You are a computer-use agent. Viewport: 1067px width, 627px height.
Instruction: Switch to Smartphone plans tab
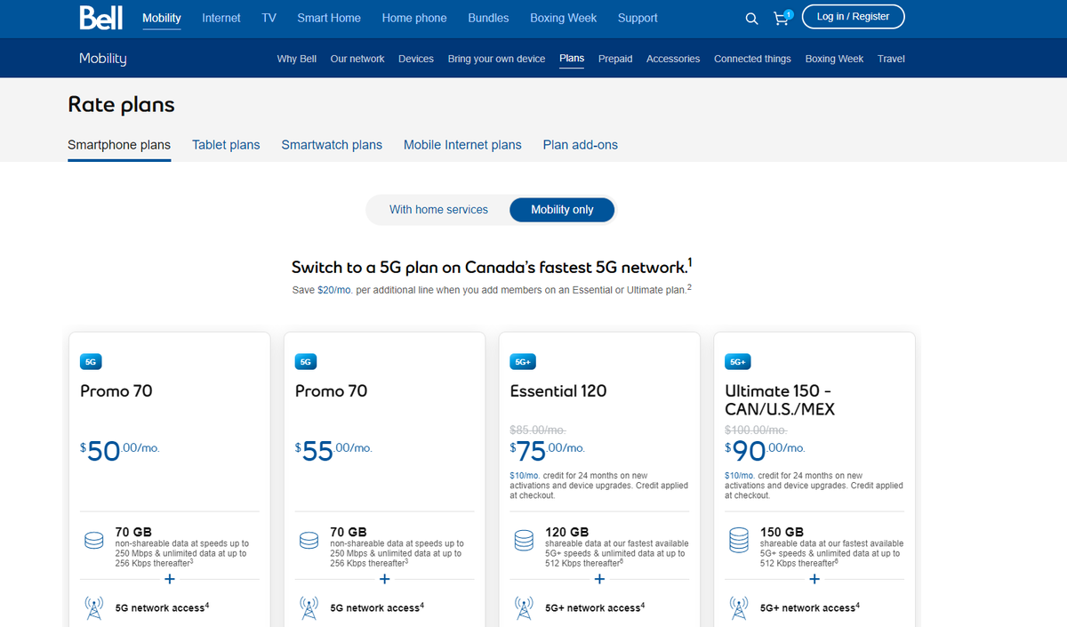click(119, 145)
